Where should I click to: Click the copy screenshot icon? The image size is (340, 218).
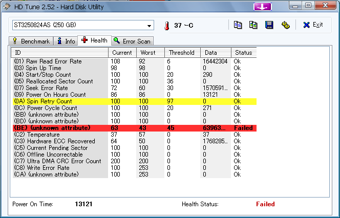pos(253,25)
